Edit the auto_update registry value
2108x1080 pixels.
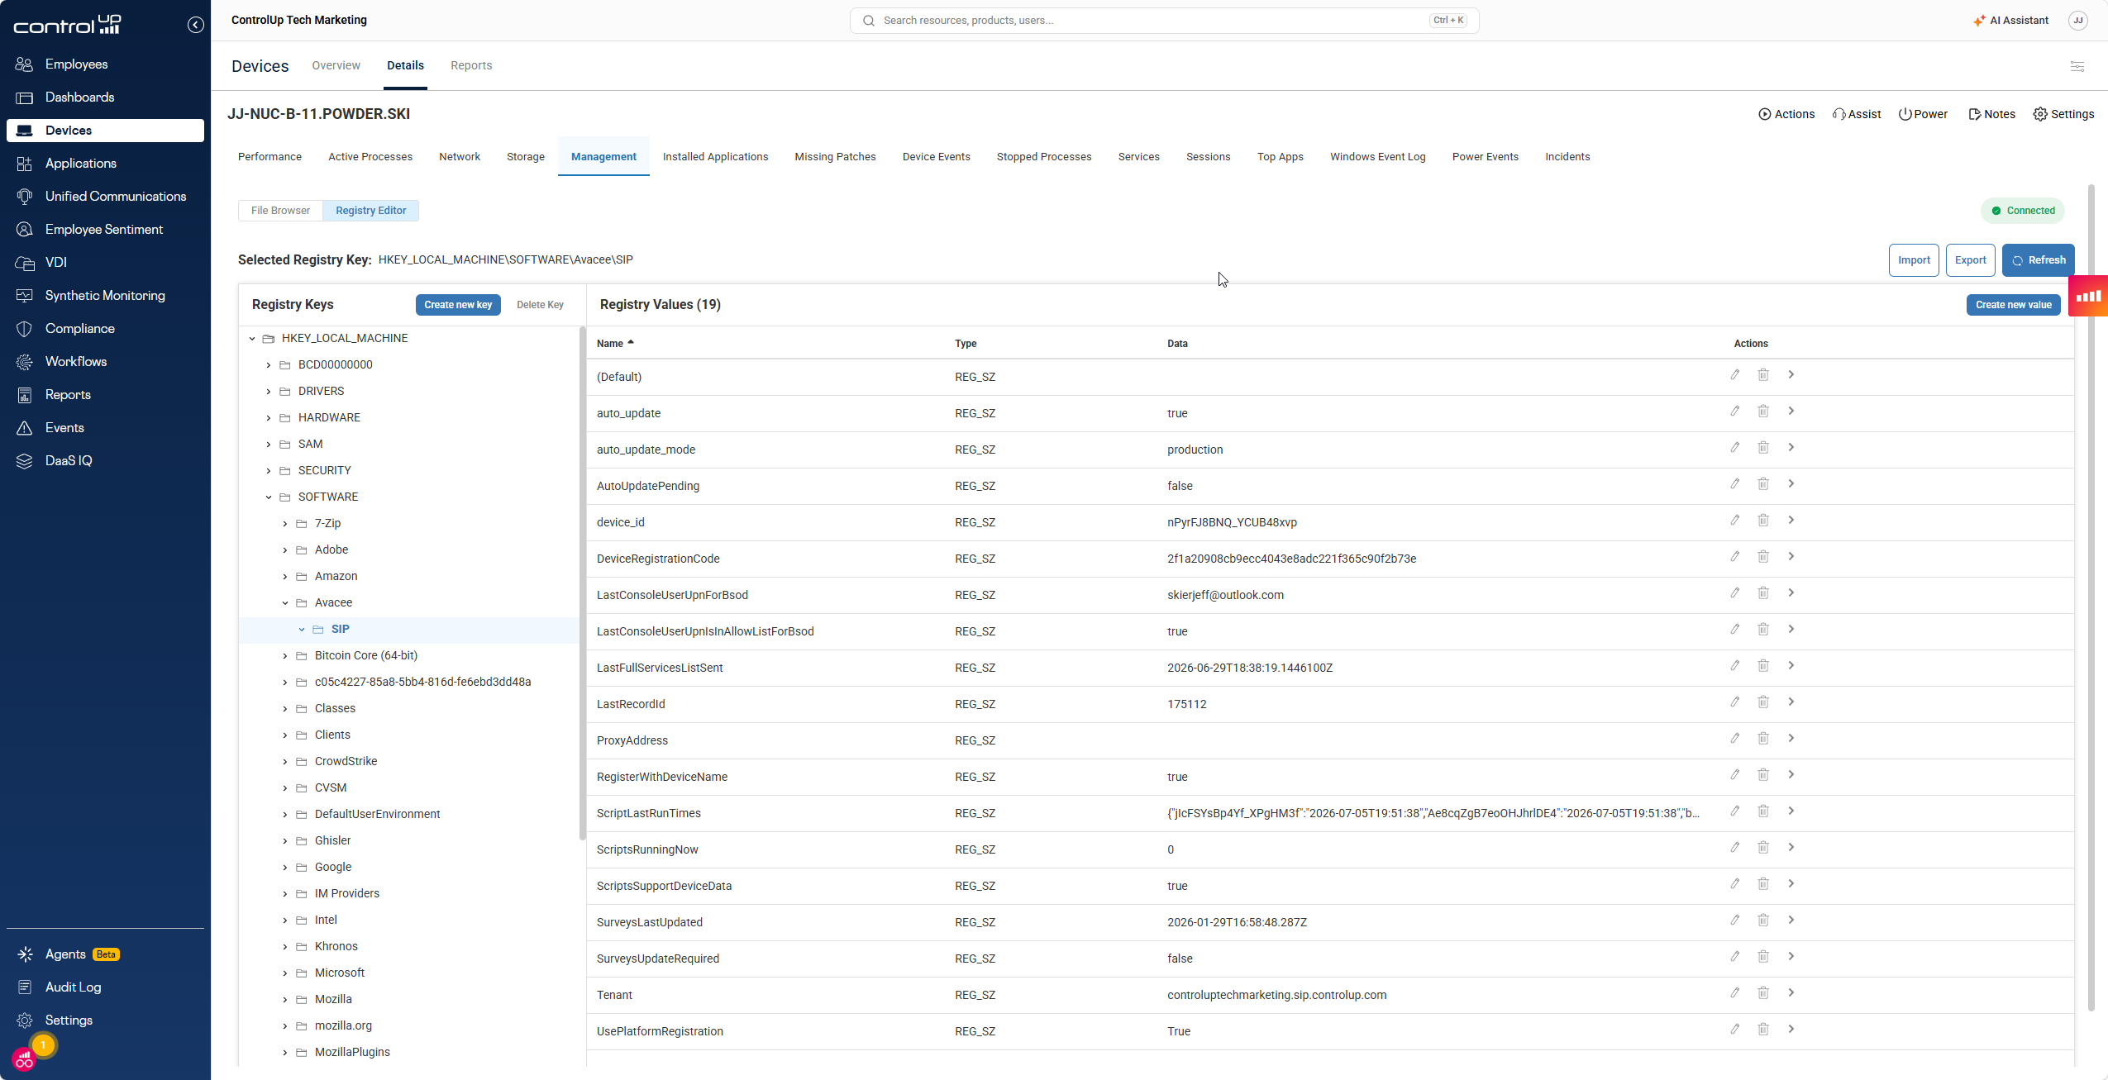(x=1734, y=412)
